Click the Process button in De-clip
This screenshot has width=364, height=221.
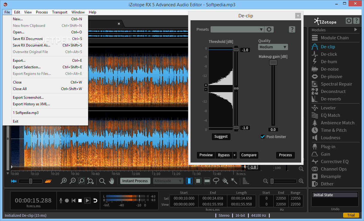tap(285, 155)
